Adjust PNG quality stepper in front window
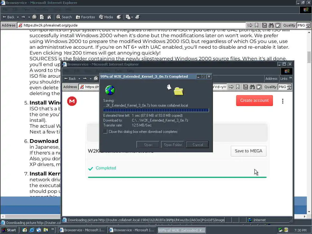Viewport: 312px width, 234px height. [x=289, y=87]
